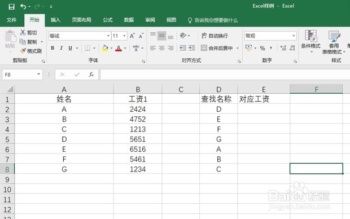The width and height of the screenshot is (350, 219).
Task: Expand the 复制 dropdown arrow
Action: click(42, 42)
